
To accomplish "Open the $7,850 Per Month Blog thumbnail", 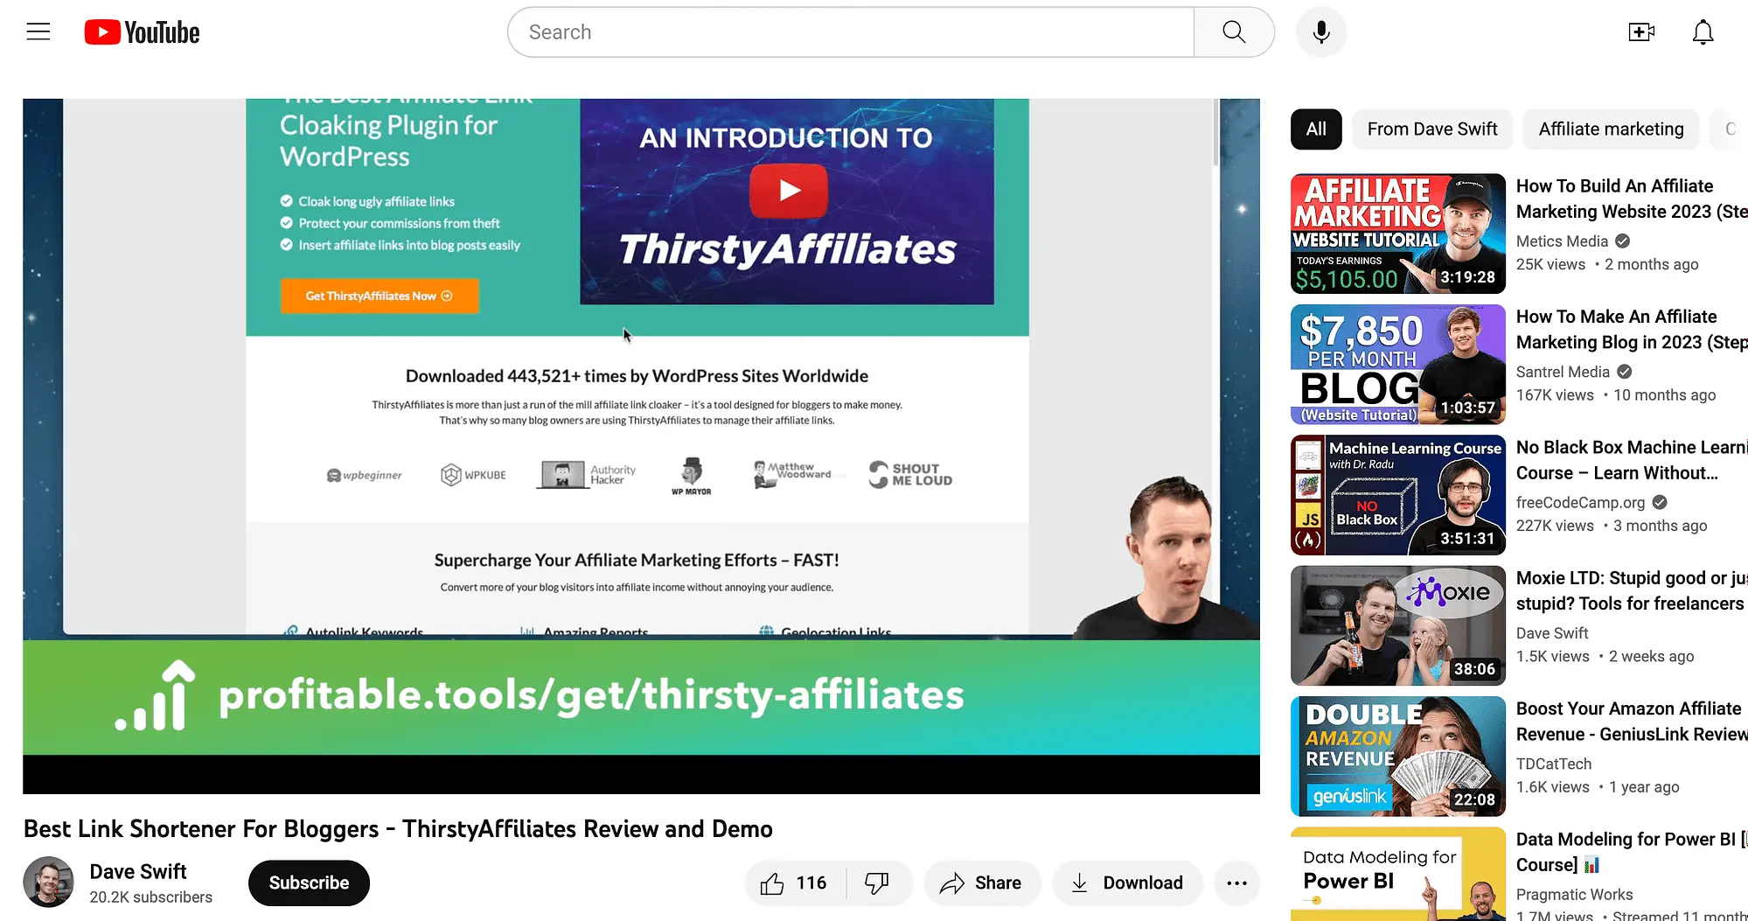I will [x=1397, y=364].
